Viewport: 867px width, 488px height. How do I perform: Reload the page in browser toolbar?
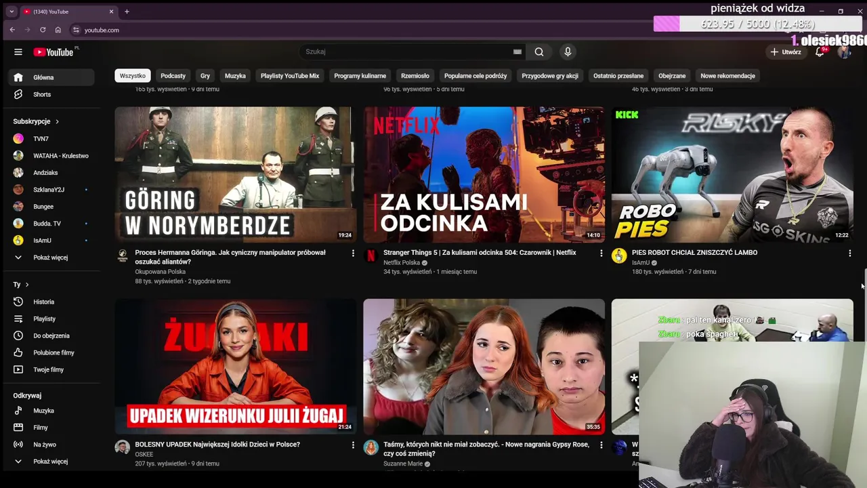click(43, 30)
